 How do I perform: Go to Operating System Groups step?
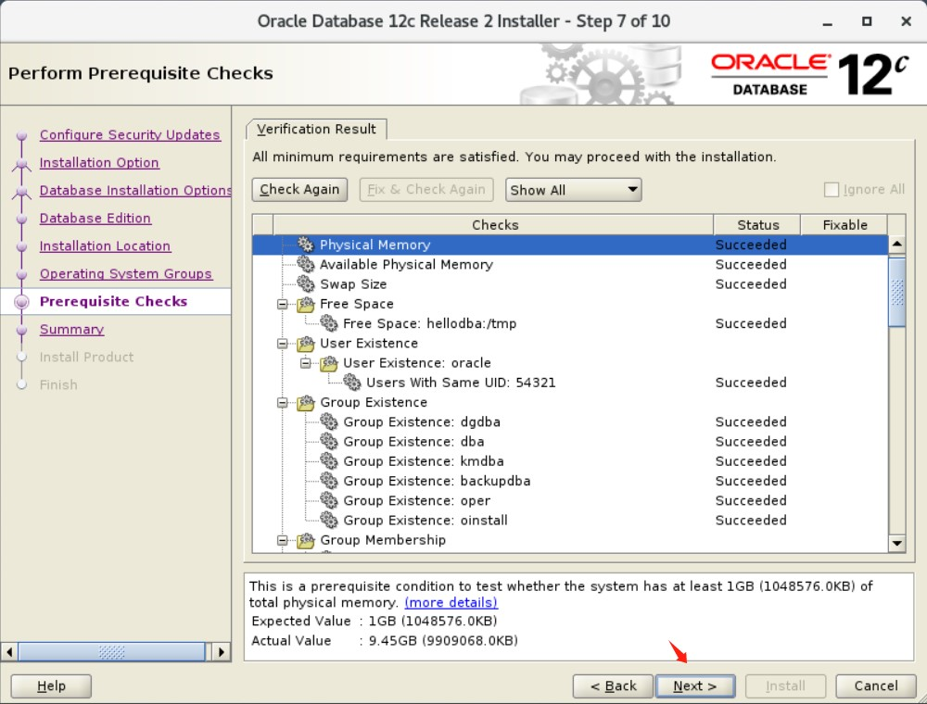coord(125,273)
